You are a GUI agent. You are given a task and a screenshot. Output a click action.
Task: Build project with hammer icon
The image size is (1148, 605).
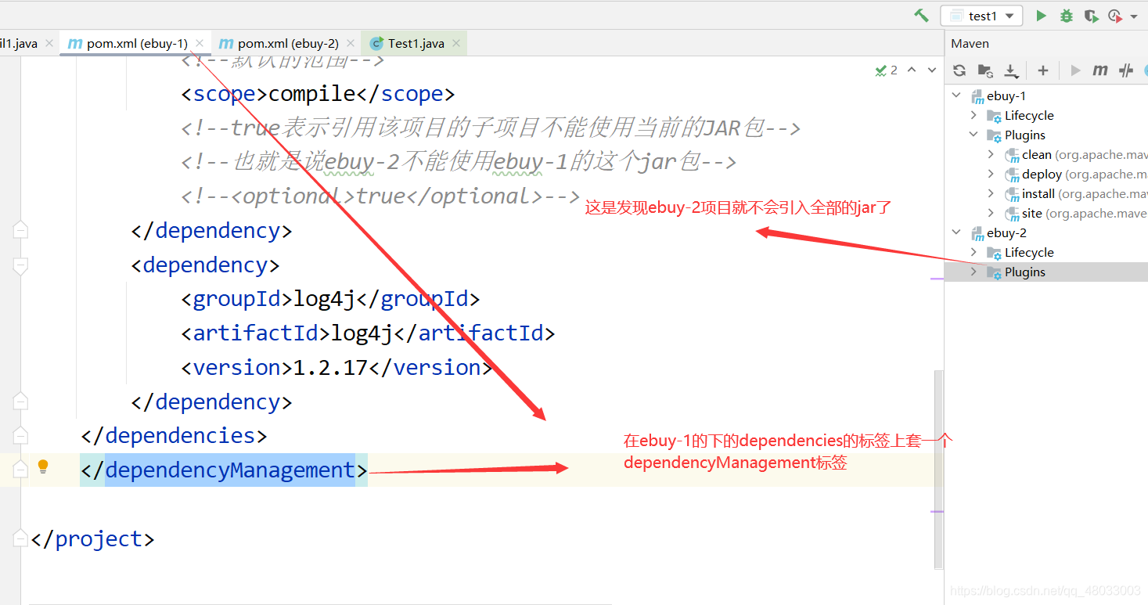click(x=921, y=16)
